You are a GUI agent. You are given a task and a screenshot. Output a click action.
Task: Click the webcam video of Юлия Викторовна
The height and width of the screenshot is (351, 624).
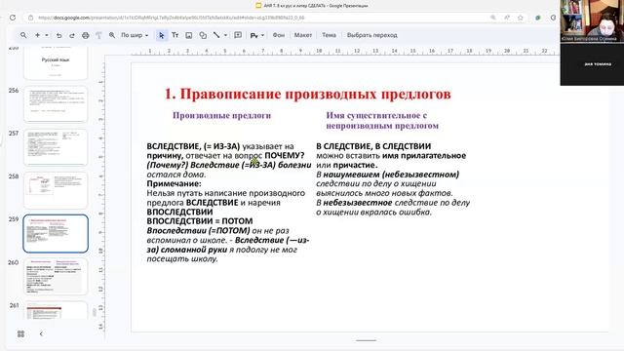tap(592, 21)
